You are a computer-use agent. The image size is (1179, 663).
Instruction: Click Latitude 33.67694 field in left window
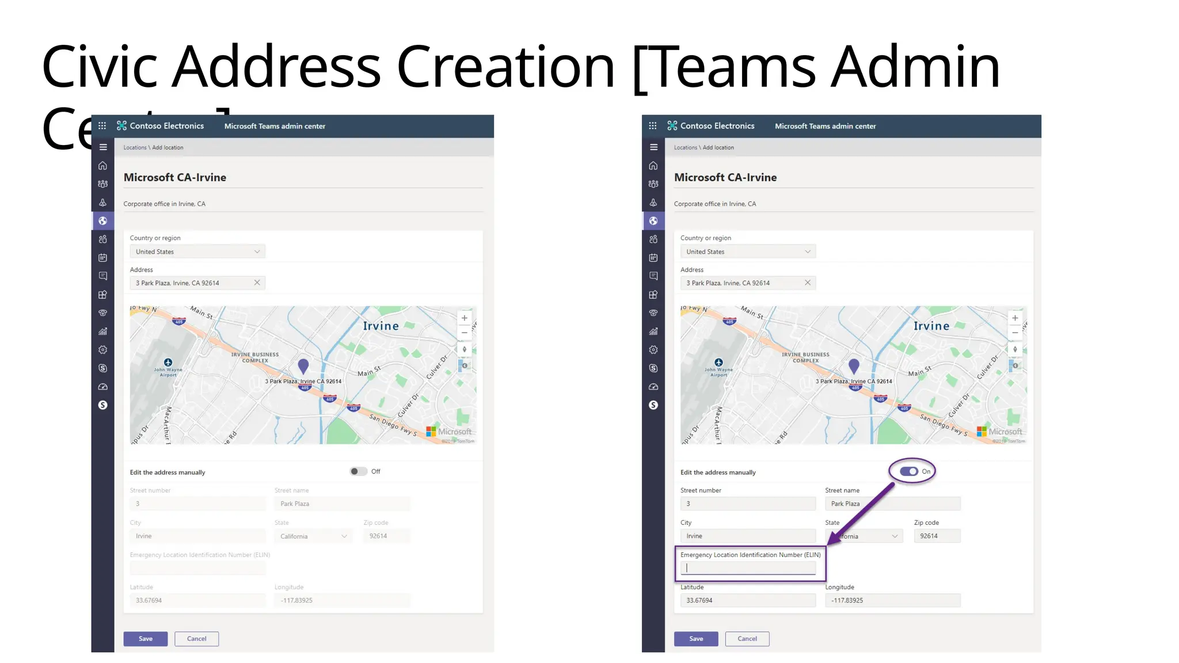(x=197, y=600)
